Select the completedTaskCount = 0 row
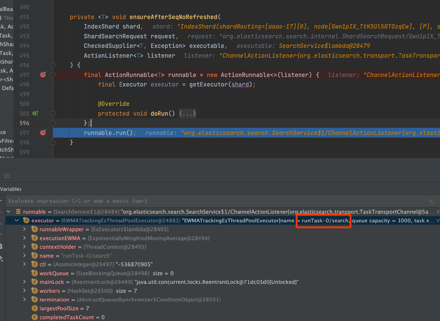This screenshot has height=321, width=440. (223, 317)
